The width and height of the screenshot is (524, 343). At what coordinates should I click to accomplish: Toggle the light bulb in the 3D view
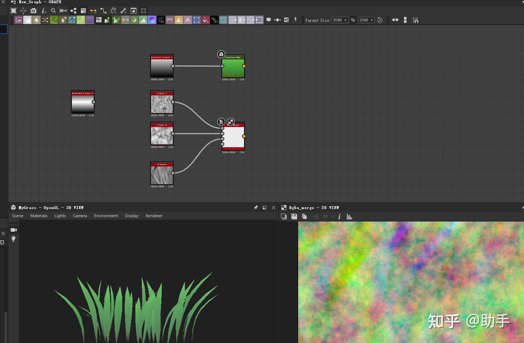pos(14,239)
